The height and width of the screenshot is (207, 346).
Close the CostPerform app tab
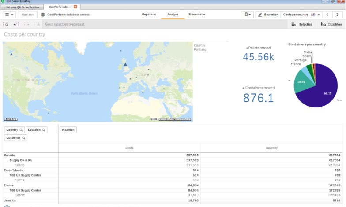point(75,7)
